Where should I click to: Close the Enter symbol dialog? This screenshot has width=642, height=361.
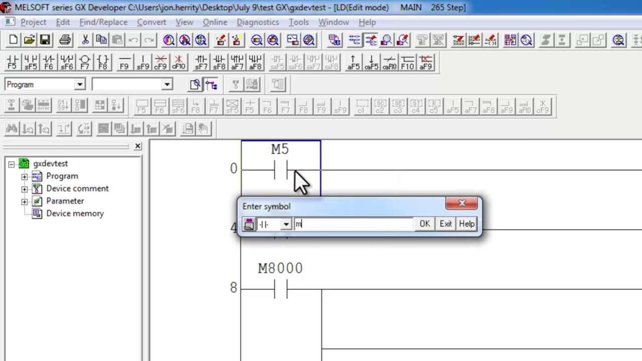tap(462, 203)
